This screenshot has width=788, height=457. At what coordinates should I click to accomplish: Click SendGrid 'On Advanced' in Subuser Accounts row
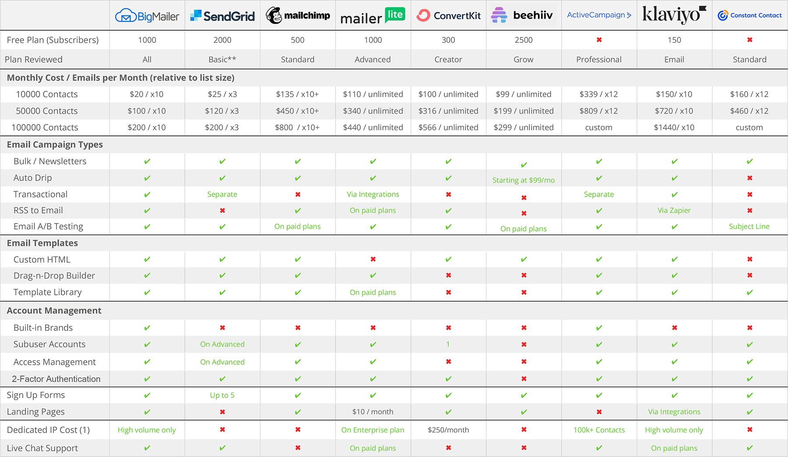tap(222, 344)
